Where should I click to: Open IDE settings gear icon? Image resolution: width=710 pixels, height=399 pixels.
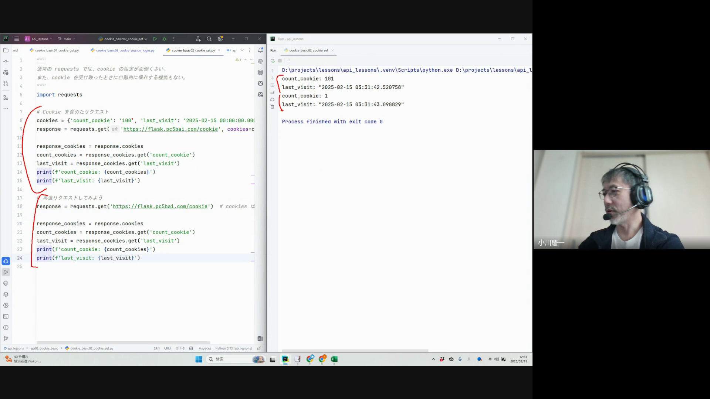click(x=220, y=39)
